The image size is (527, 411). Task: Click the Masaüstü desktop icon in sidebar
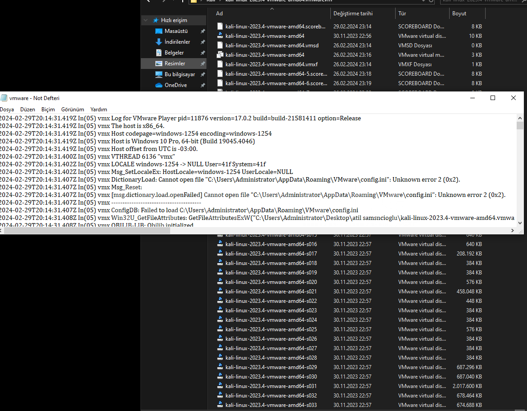159,31
